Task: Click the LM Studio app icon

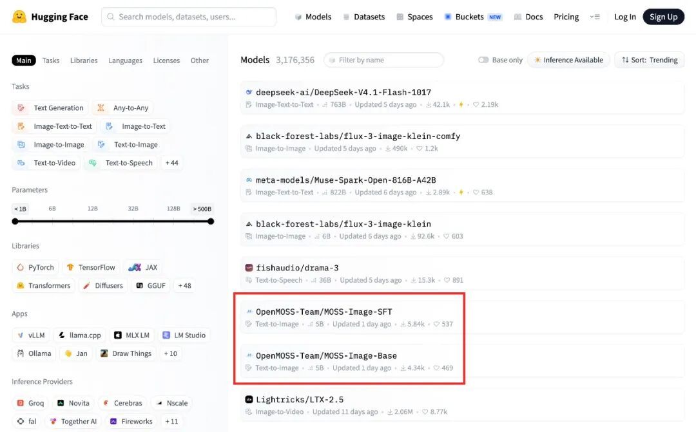Action: pos(166,335)
